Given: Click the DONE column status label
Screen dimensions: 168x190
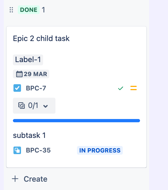Looking at the screenshot, I should point(29,10).
